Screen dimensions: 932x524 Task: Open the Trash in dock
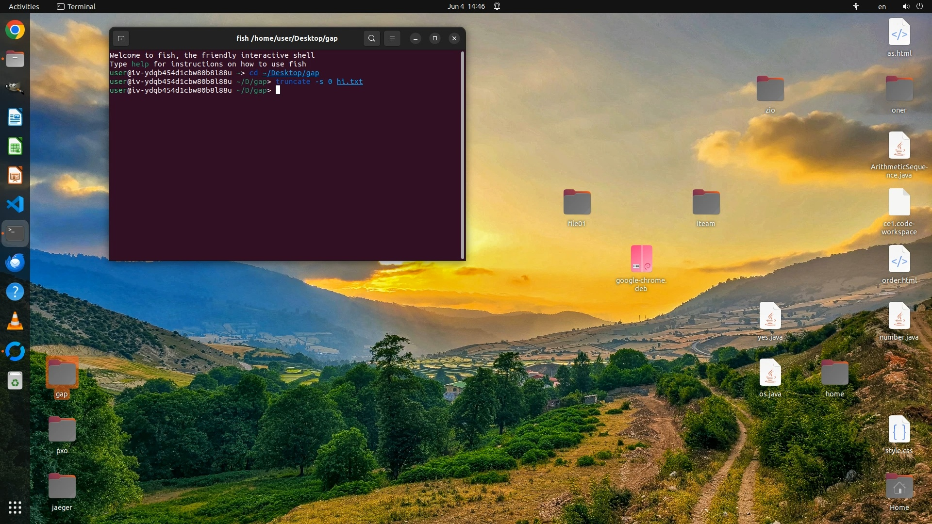(15, 381)
